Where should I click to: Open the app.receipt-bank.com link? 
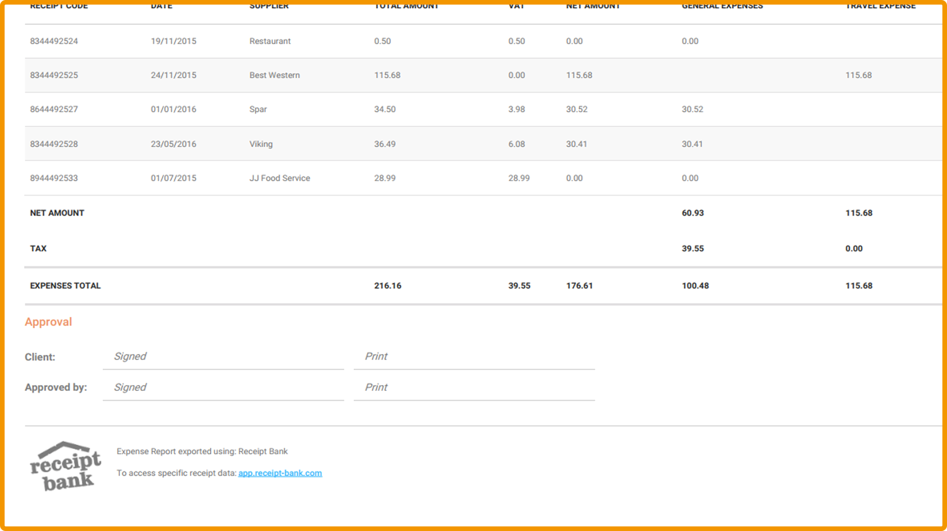[x=280, y=473]
